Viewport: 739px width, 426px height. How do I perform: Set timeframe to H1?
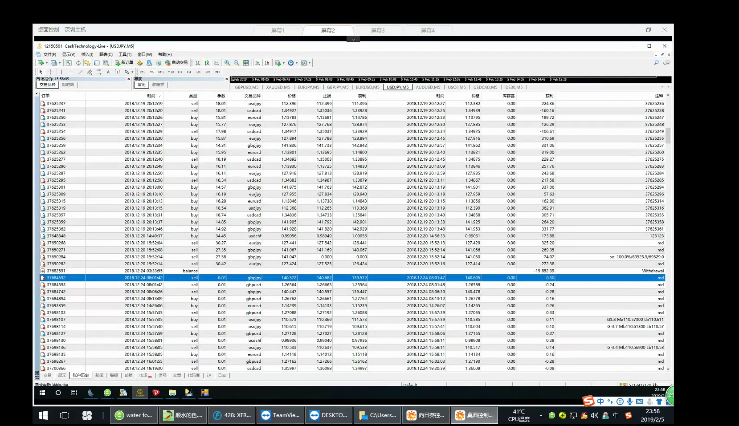tap(180, 72)
